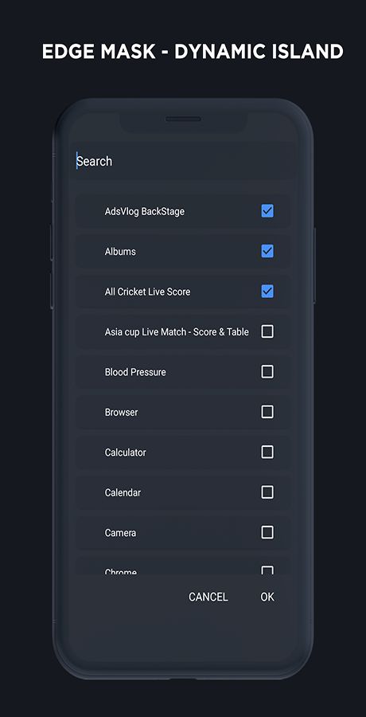Tap the CANCEL button
Viewport: 366px width, 717px height.
208,597
